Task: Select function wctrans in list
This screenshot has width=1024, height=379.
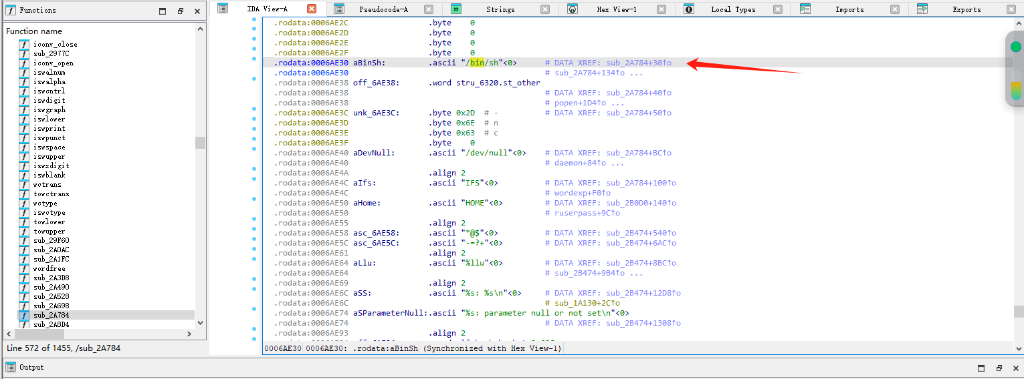Action: (x=47, y=184)
